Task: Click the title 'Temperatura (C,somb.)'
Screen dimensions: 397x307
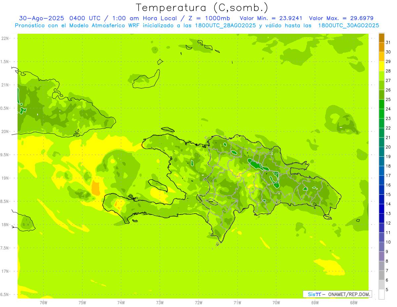Action: point(202,8)
